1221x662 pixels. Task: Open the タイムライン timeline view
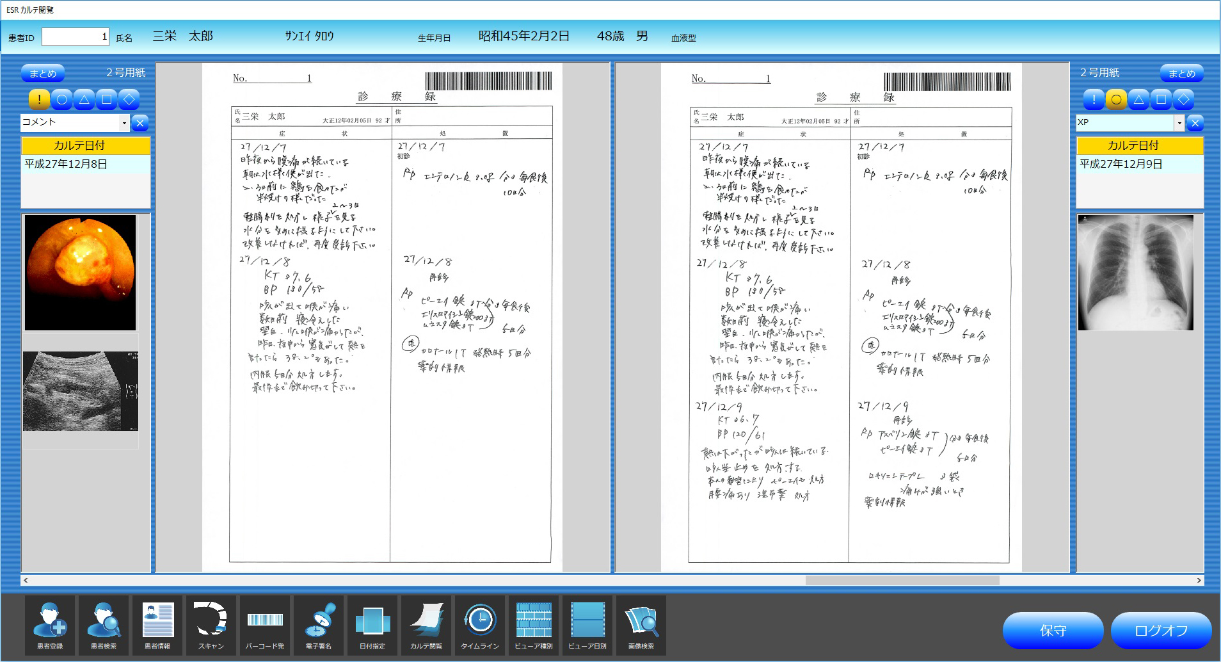480,624
